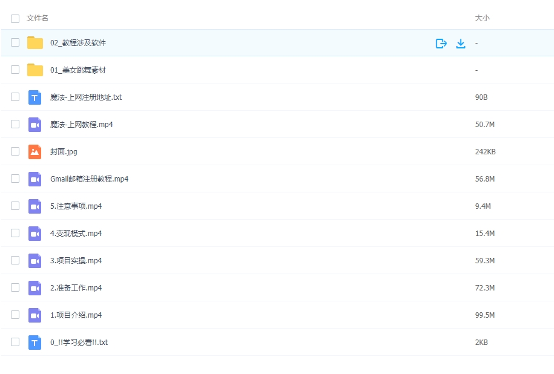The height and width of the screenshot is (374, 554).
Task: Click the video icon of 1.项目介绍.mp4
Action: click(x=35, y=315)
